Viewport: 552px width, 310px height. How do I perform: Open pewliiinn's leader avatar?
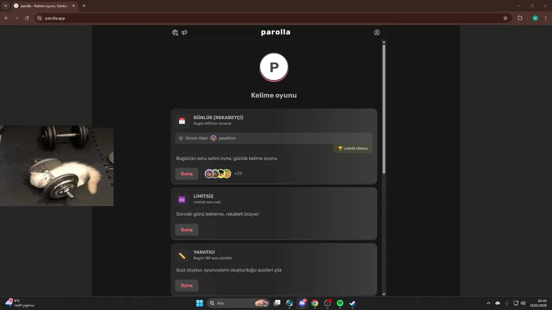tap(213, 138)
